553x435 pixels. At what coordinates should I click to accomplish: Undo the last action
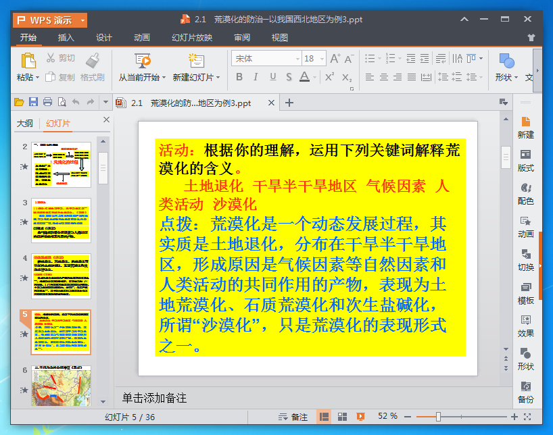click(76, 102)
